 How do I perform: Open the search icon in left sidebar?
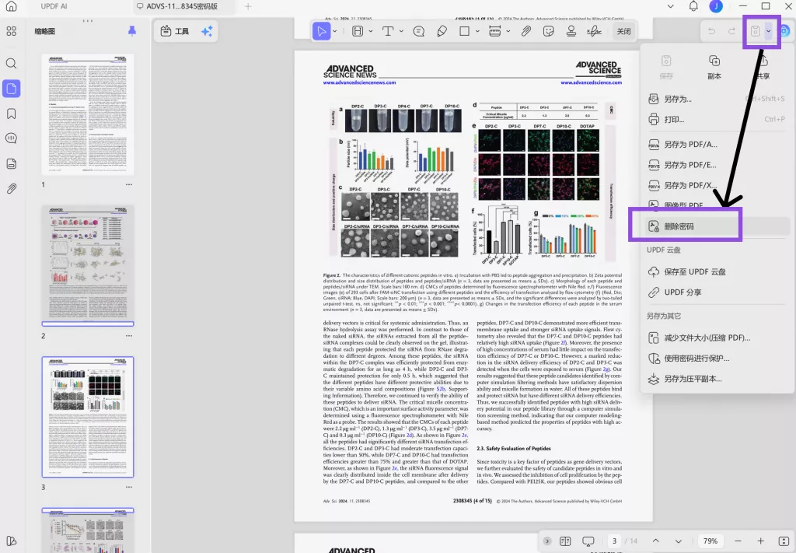coord(12,64)
